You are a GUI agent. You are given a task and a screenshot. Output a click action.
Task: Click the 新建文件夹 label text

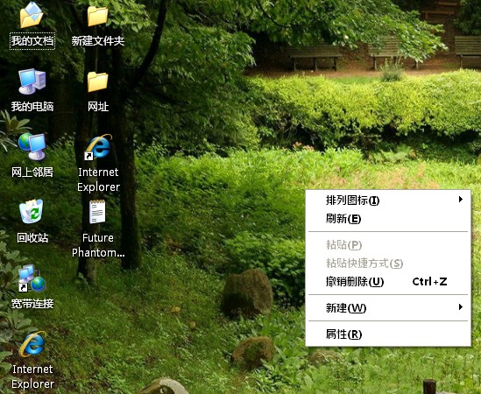point(98,41)
